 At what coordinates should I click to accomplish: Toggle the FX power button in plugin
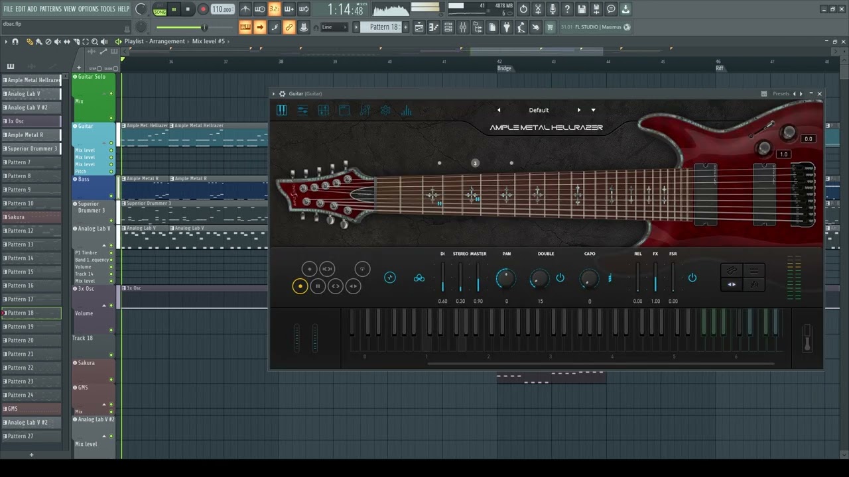point(692,278)
